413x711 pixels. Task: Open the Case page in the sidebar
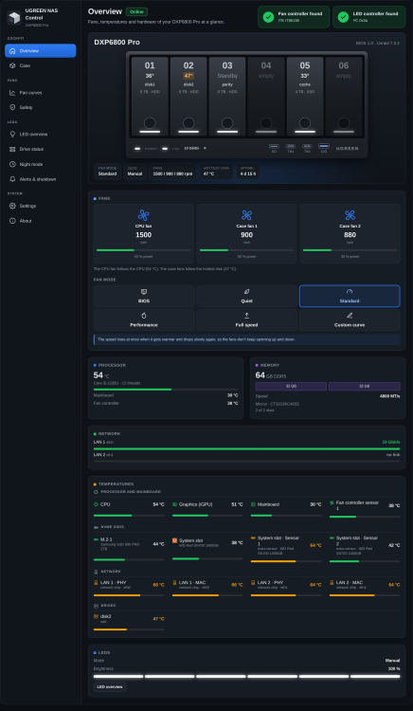point(41,65)
